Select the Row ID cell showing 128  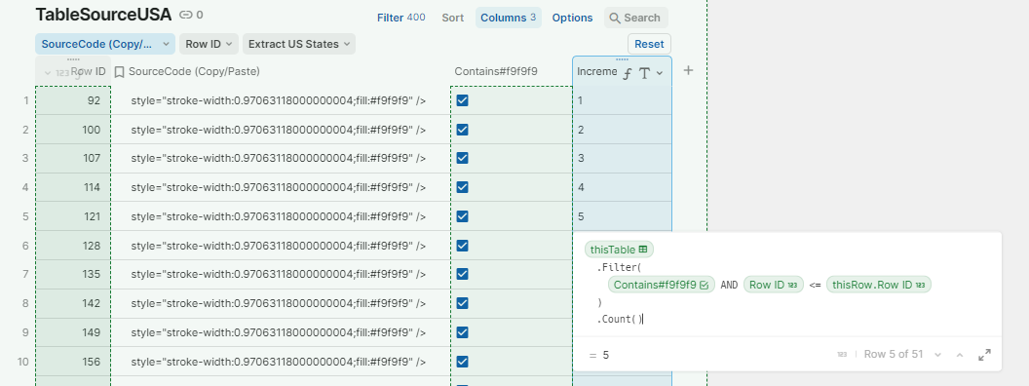click(73, 246)
